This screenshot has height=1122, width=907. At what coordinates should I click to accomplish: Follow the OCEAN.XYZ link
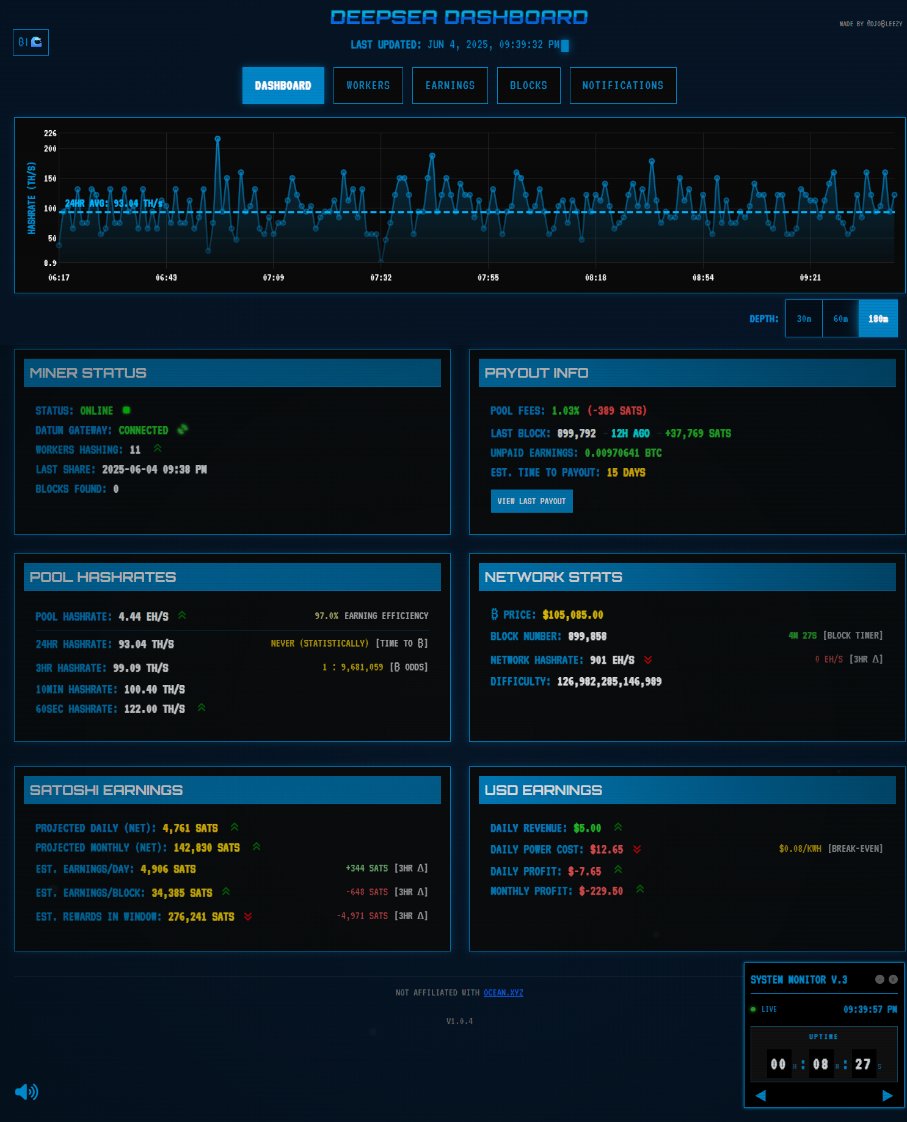coord(503,992)
